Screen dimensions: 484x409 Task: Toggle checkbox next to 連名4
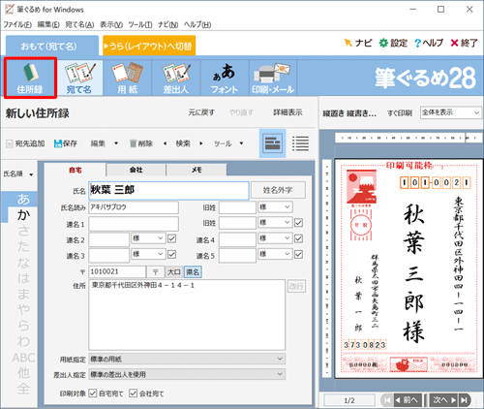[299, 238]
